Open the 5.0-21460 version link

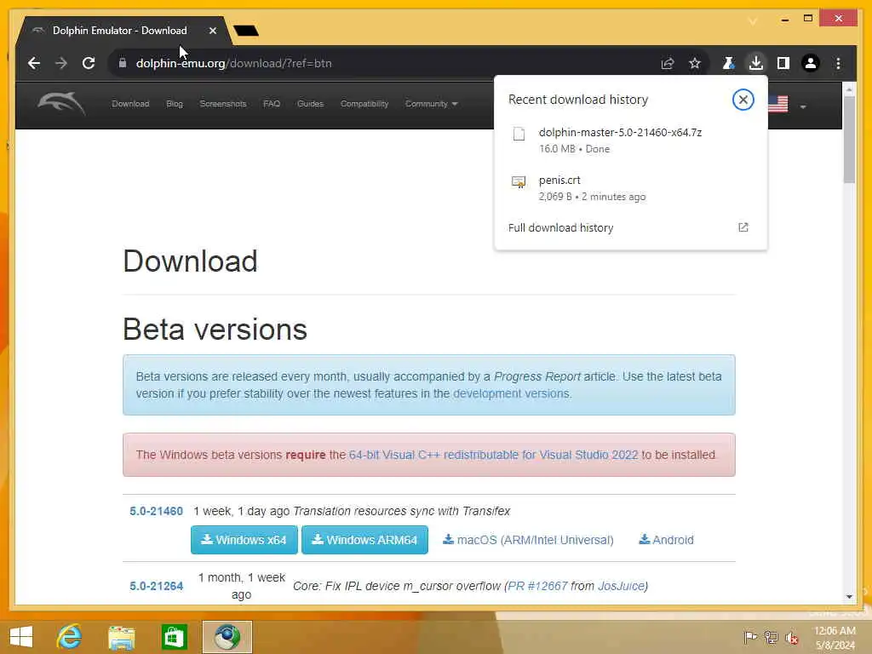pyautogui.click(x=157, y=511)
